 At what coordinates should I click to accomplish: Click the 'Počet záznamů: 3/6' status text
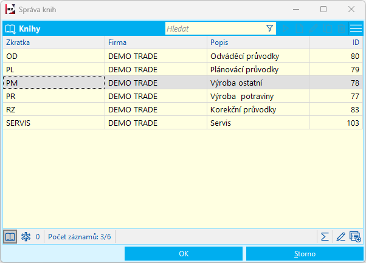(x=80, y=237)
